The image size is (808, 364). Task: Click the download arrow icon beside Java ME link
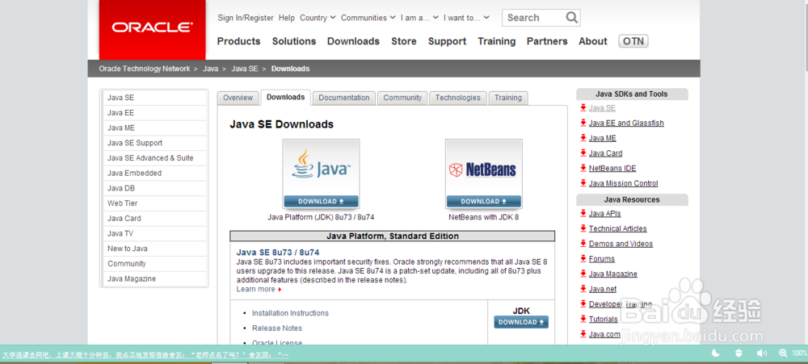(x=583, y=137)
